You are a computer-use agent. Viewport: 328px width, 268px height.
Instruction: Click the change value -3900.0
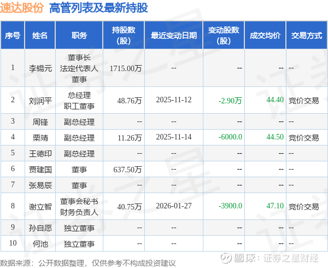click(230, 206)
